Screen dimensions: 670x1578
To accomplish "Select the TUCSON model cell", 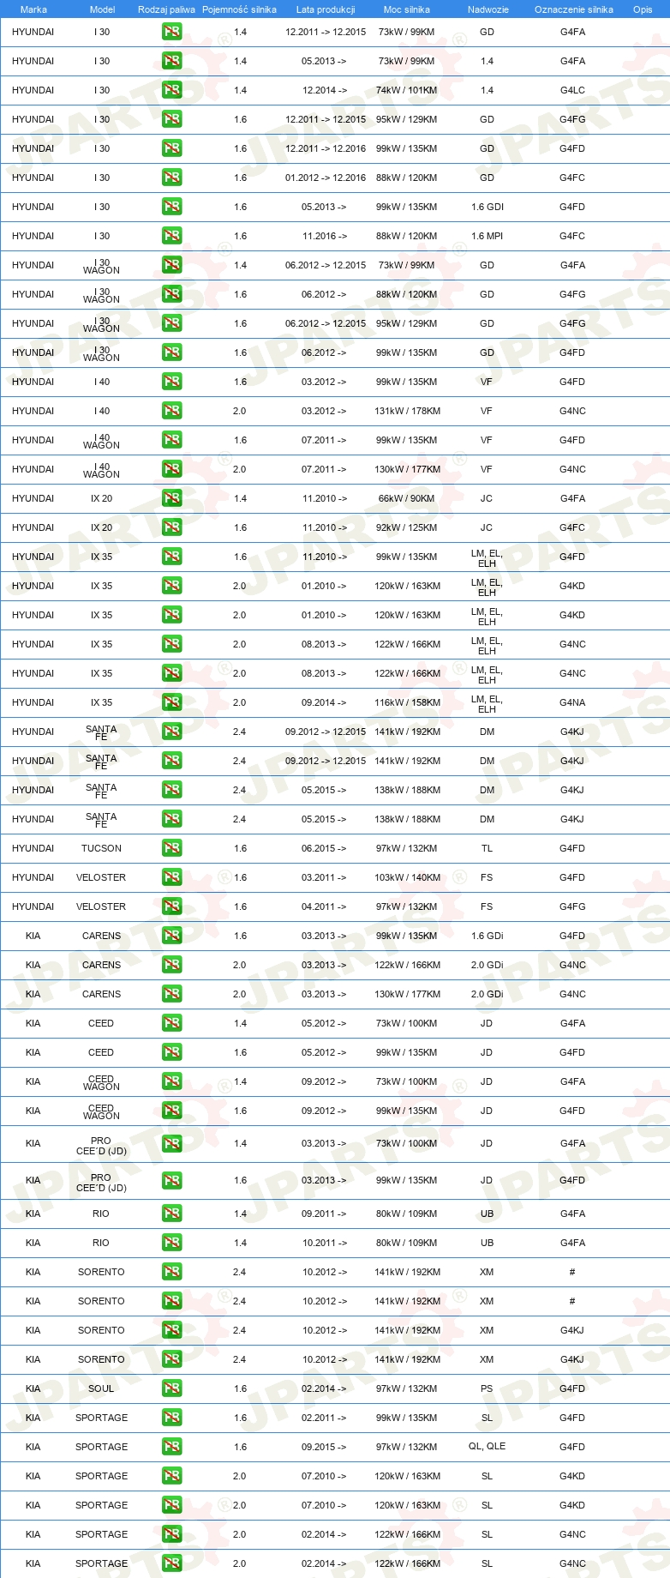I will click(101, 848).
